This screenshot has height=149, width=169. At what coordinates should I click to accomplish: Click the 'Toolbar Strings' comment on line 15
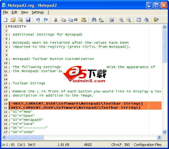click(x=27, y=83)
